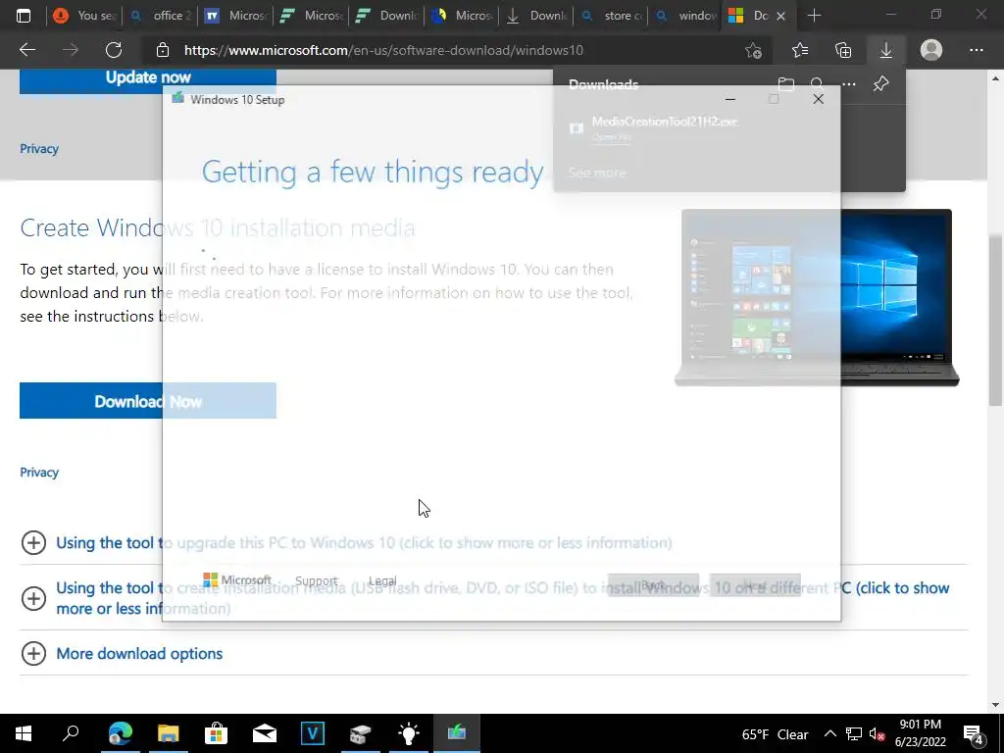Add this page to favorites
Screen dimensions: 1004x753
(x=754, y=50)
